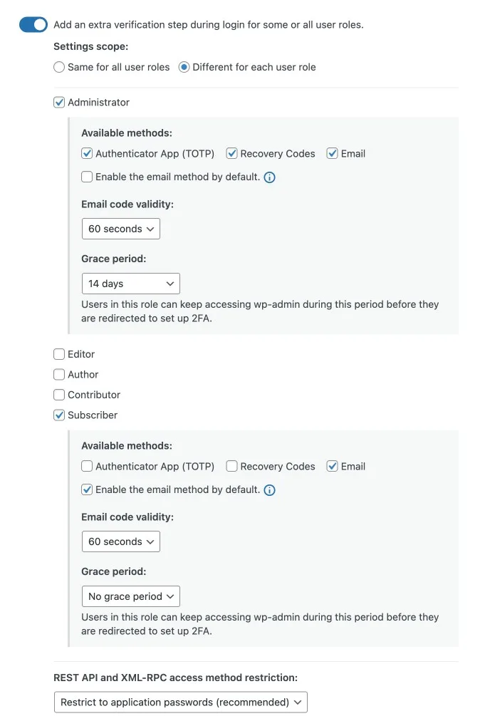Open Administrator's Email code validity dropdown
Viewport: 480px width, 726px height.
121,229
